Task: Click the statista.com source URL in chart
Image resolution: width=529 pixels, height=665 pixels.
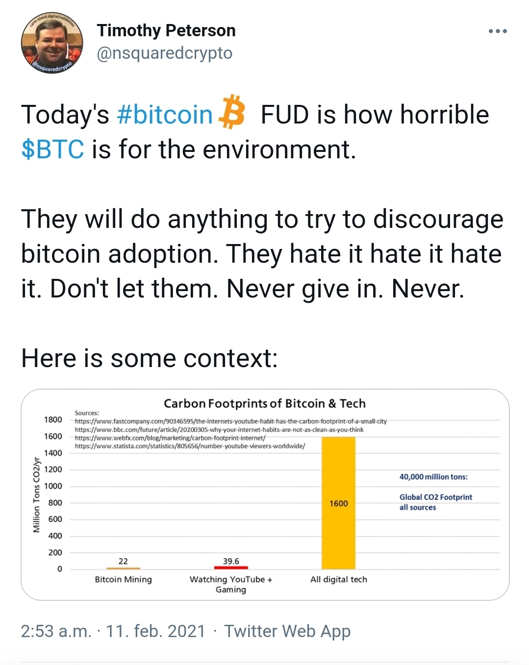Action: pyautogui.click(x=190, y=446)
